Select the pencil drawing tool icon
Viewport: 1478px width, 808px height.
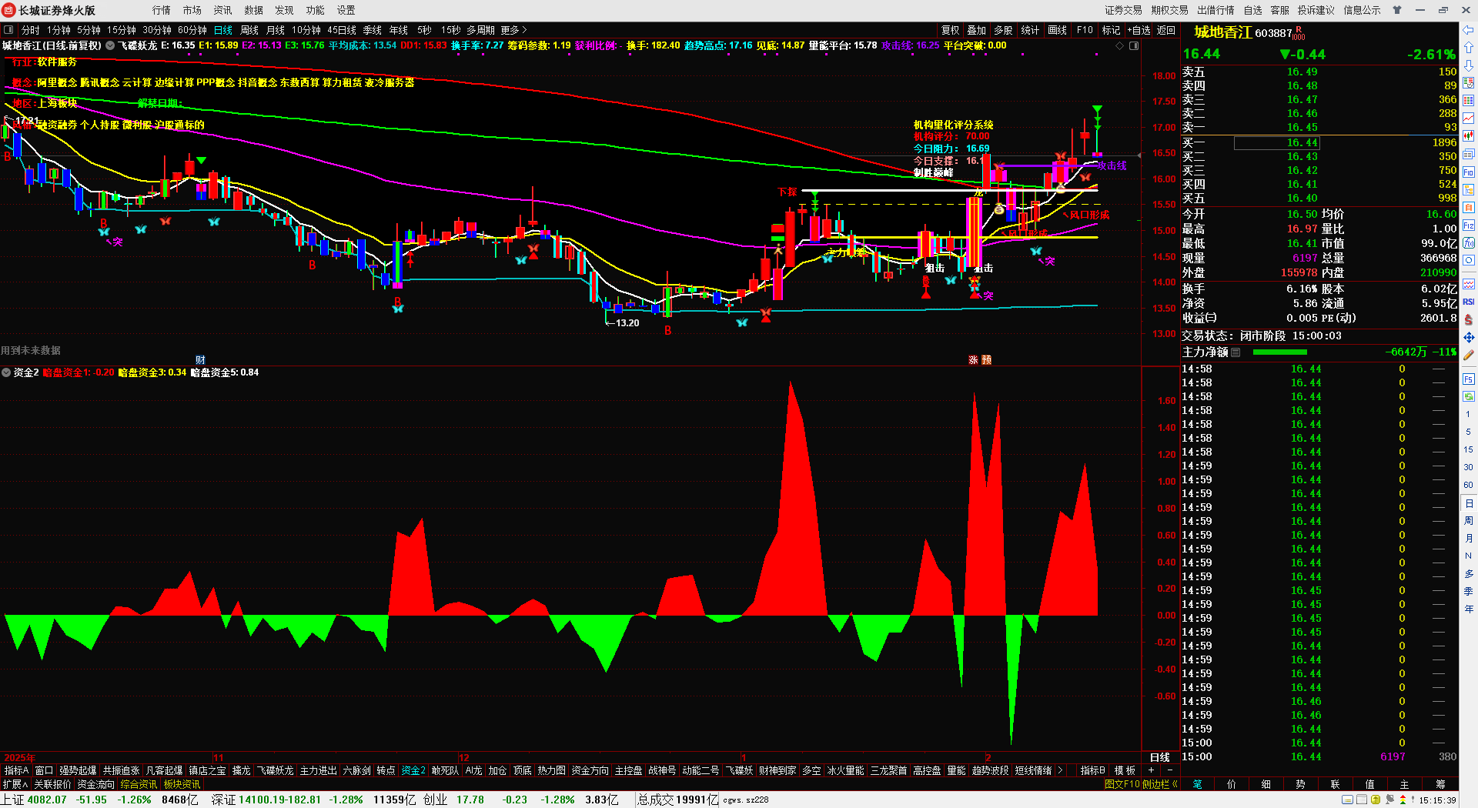pyautogui.click(x=1468, y=356)
